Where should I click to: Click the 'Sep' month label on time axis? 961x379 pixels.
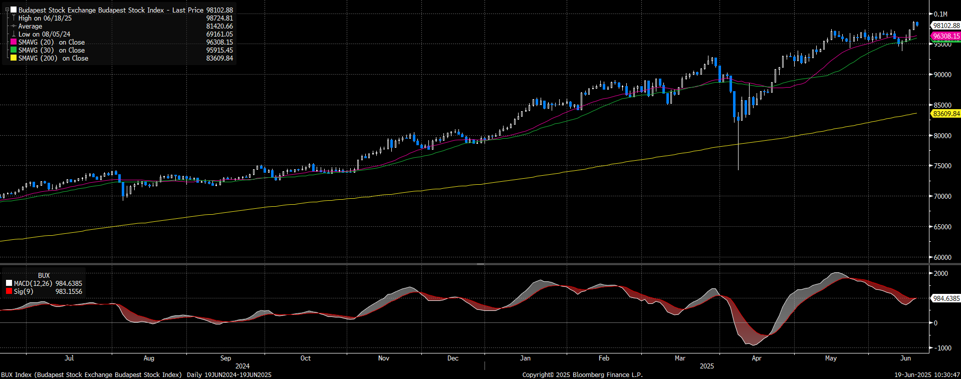point(225,358)
